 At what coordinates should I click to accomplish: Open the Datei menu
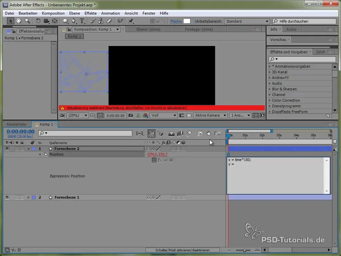click(x=9, y=13)
